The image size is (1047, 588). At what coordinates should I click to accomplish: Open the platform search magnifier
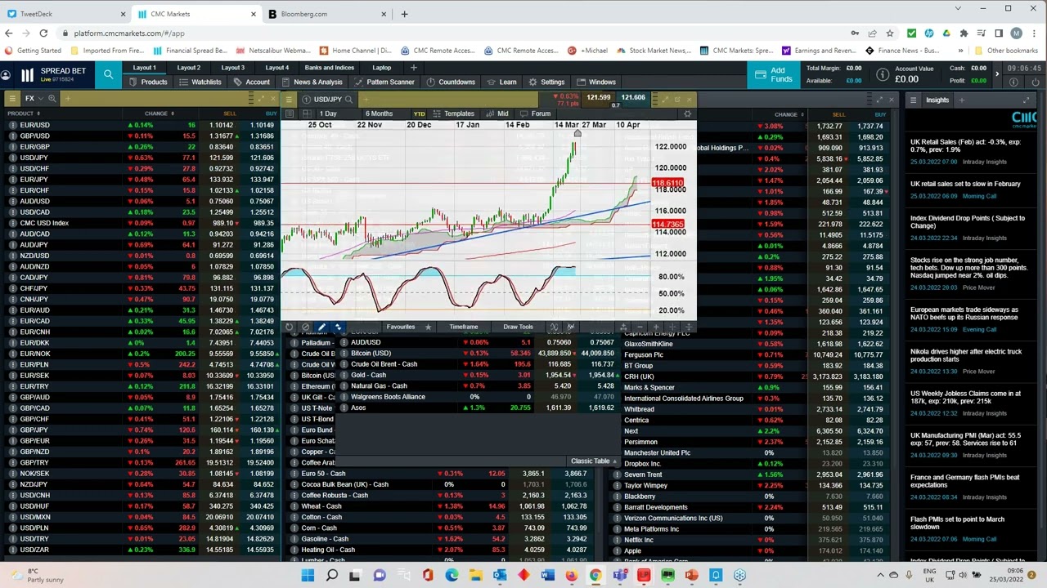tap(108, 75)
